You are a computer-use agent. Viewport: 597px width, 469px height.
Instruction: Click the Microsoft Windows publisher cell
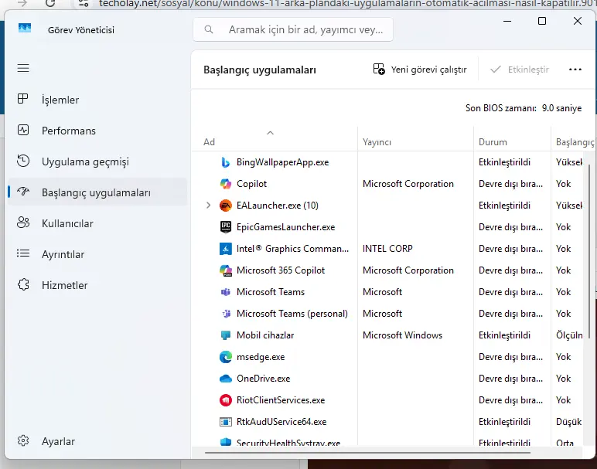402,335
